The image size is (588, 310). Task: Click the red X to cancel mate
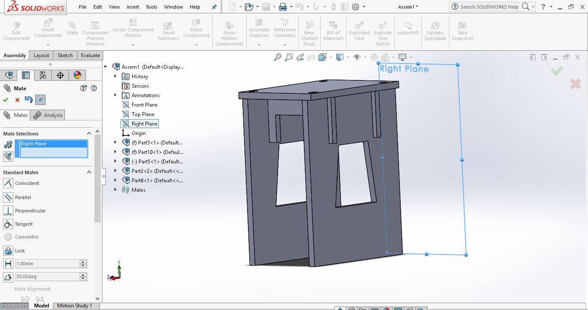[17, 100]
